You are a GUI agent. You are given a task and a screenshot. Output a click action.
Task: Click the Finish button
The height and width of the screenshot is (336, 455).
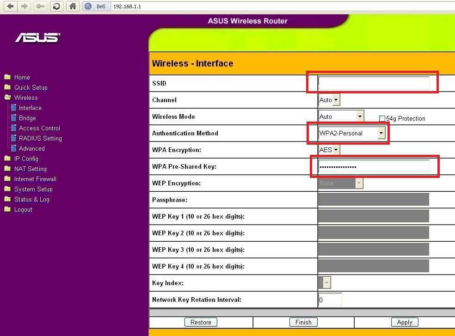point(303,322)
